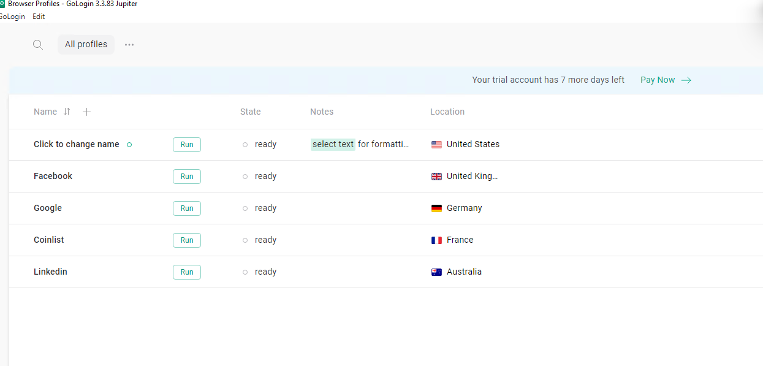Select the Facebook profile name
763x366 pixels.
(53, 176)
